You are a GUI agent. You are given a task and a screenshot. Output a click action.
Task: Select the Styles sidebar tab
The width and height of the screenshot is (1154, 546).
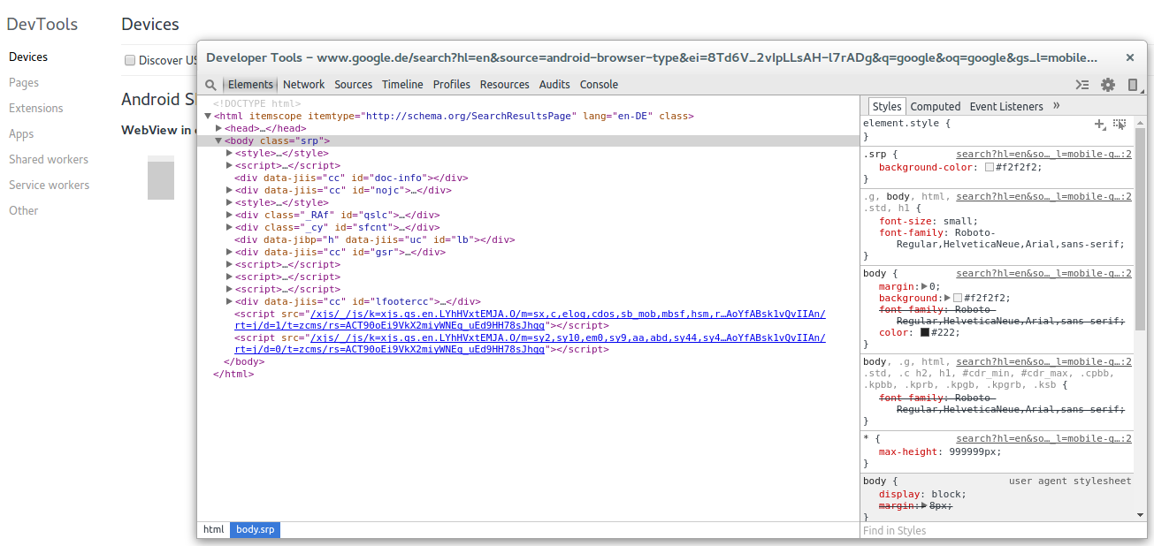tap(887, 106)
